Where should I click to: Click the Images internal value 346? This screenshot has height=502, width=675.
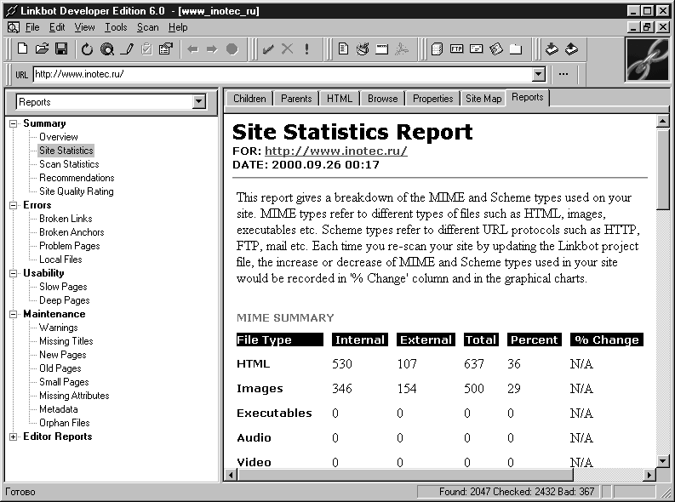tap(342, 389)
